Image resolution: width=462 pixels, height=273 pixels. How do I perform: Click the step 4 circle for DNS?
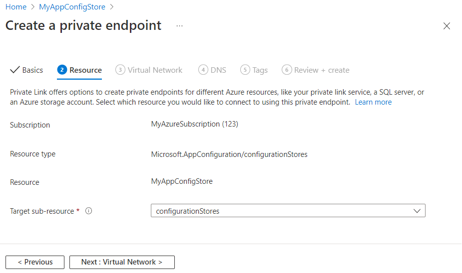pyautogui.click(x=203, y=70)
